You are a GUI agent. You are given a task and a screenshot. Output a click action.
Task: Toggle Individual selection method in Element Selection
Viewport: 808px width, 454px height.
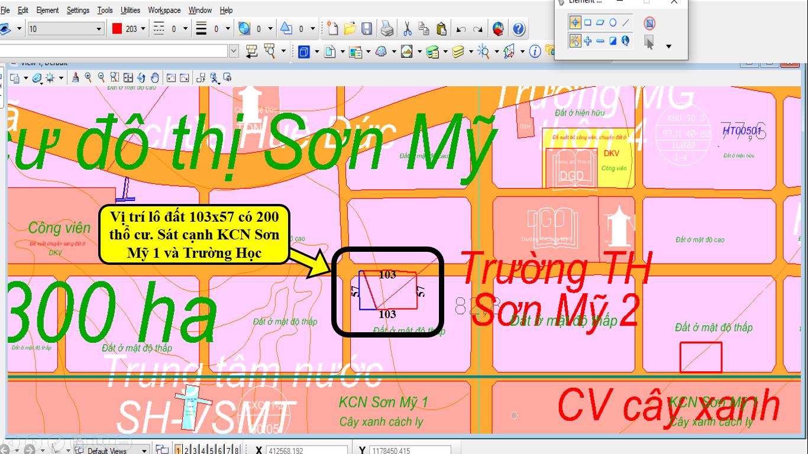point(575,22)
